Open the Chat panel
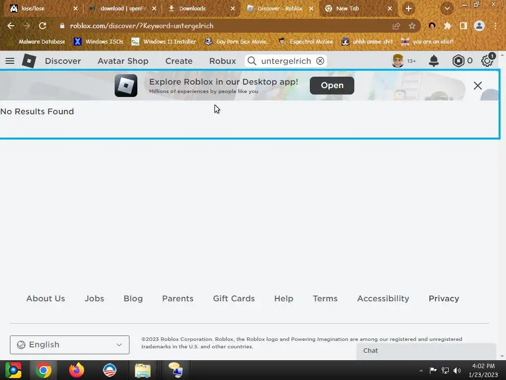Viewport: 506px width, 380px height. coord(426,351)
